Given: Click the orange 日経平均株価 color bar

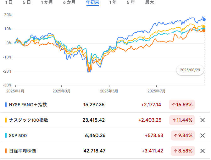Looking at the screenshot, I should (6, 151).
